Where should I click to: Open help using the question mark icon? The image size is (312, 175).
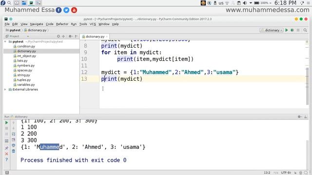click(6, 159)
